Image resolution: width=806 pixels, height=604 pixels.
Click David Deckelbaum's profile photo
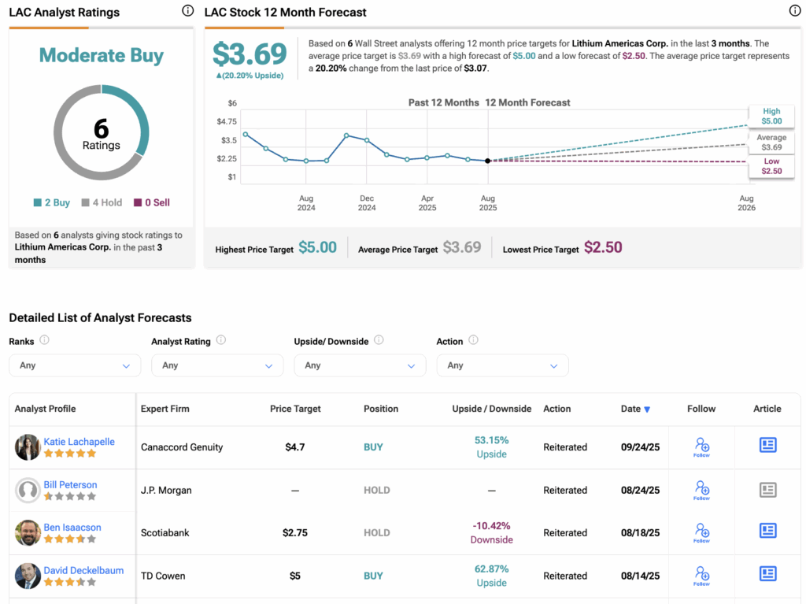(x=28, y=576)
